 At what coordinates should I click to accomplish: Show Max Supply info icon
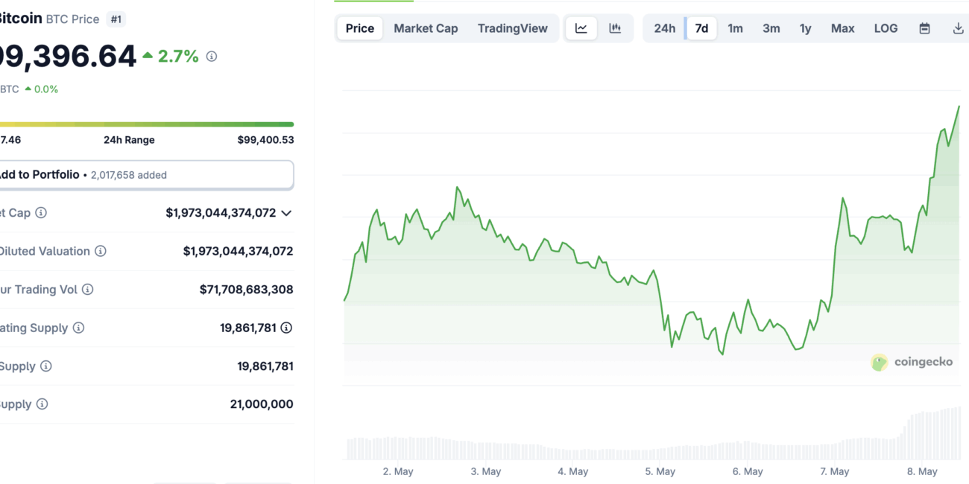pos(42,404)
